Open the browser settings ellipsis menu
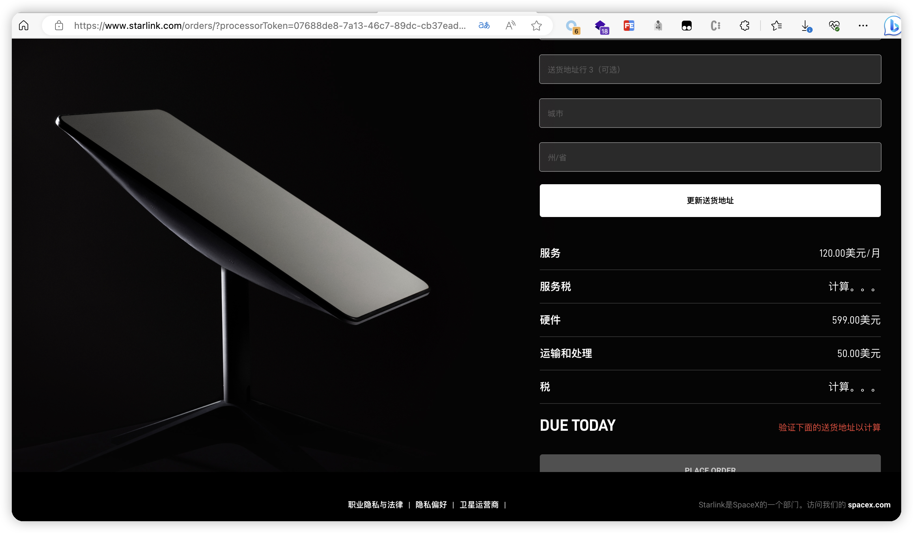The width and height of the screenshot is (913, 533). [863, 25]
